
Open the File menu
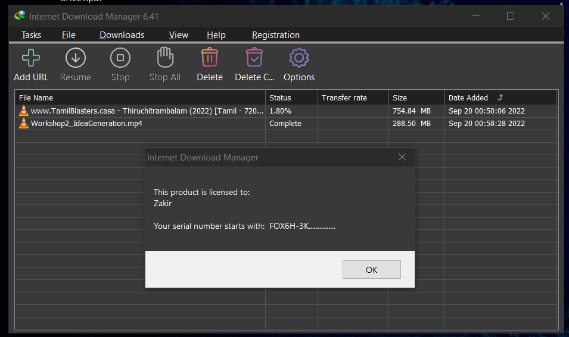tap(69, 35)
